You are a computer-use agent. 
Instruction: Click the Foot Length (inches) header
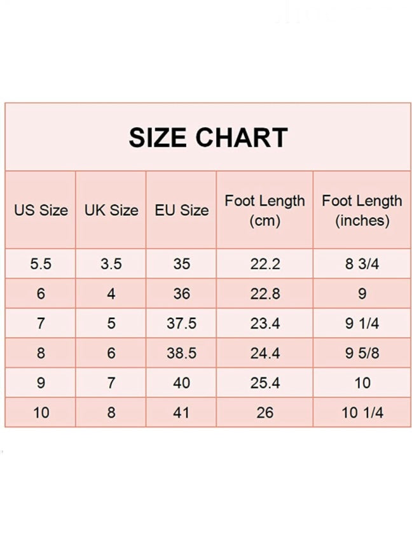[362, 210]
